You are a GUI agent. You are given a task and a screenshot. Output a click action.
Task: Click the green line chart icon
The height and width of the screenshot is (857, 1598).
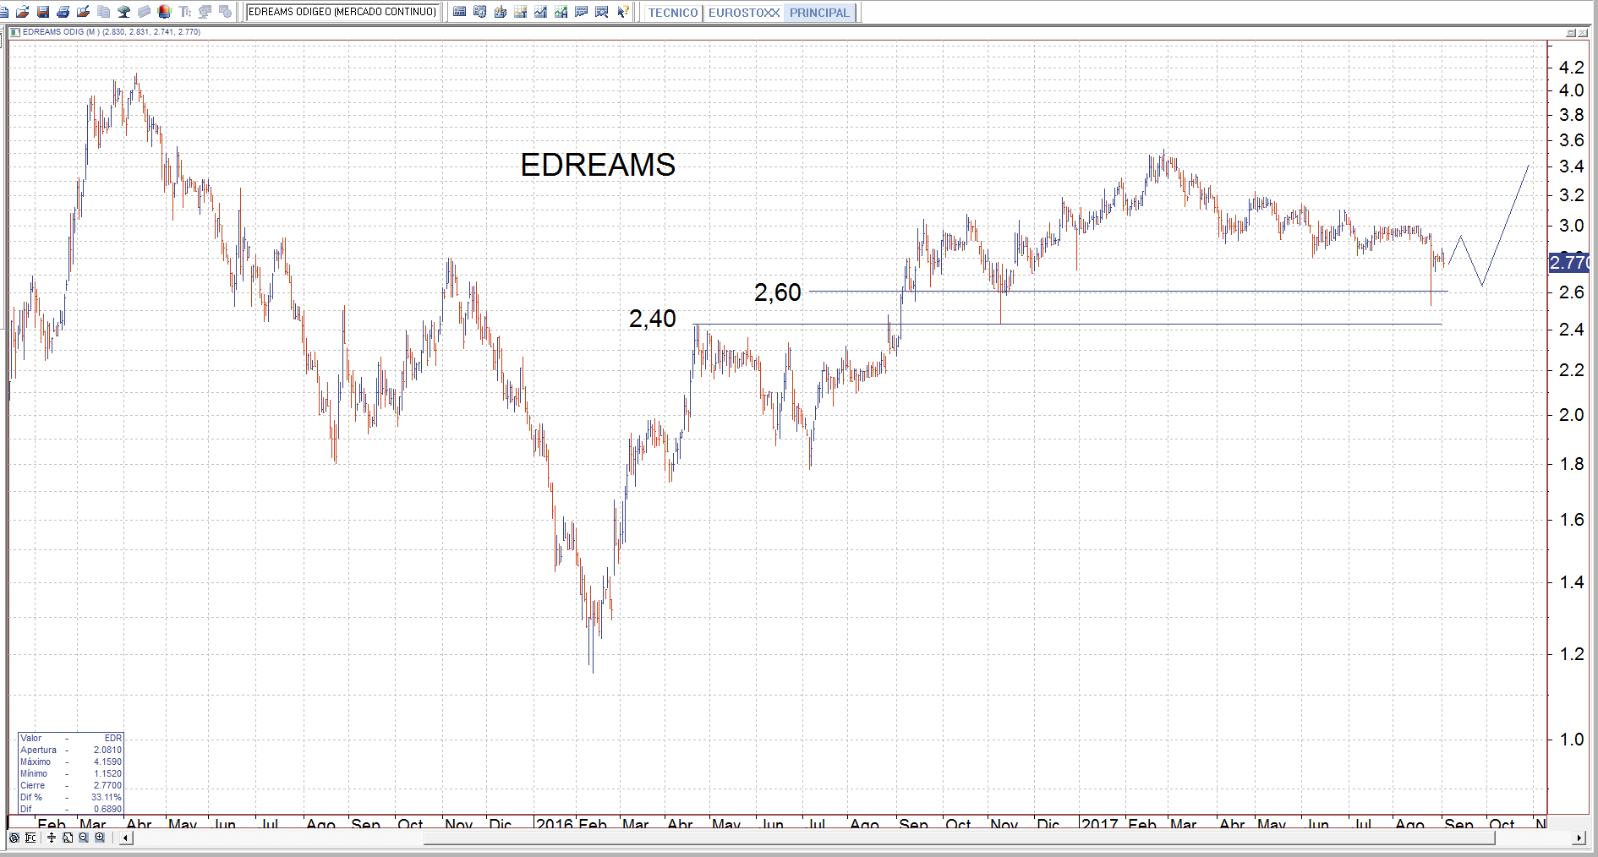click(x=561, y=12)
